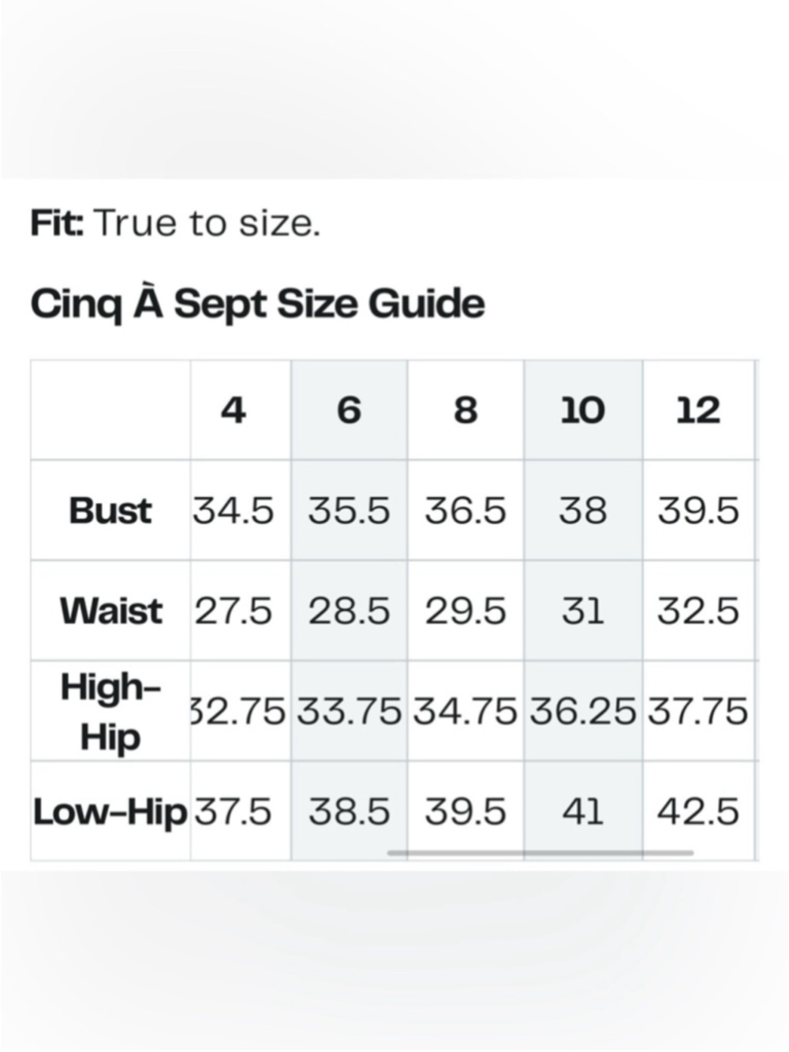The image size is (789, 1052).
Task: Select the size 6 column header
Action: point(349,410)
